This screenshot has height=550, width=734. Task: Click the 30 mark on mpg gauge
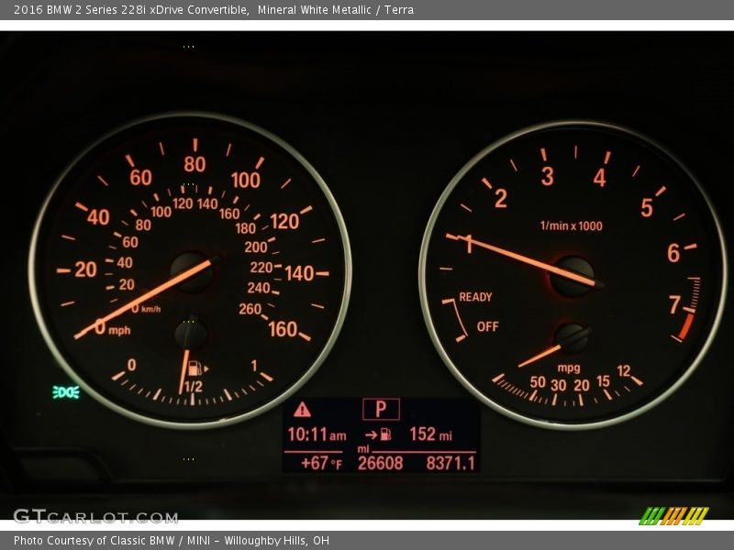pyautogui.click(x=559, y=385)
